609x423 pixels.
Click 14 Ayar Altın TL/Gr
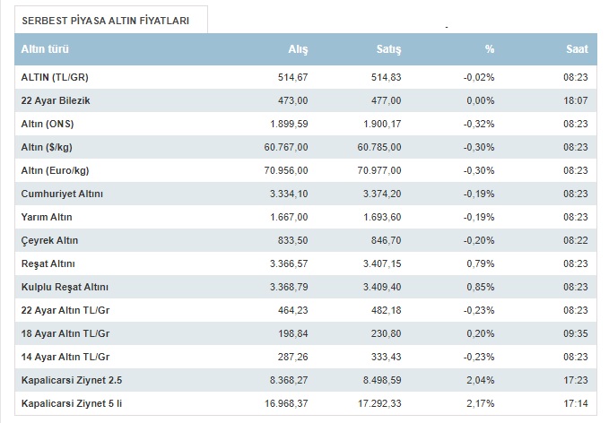[x=65, y=357]
